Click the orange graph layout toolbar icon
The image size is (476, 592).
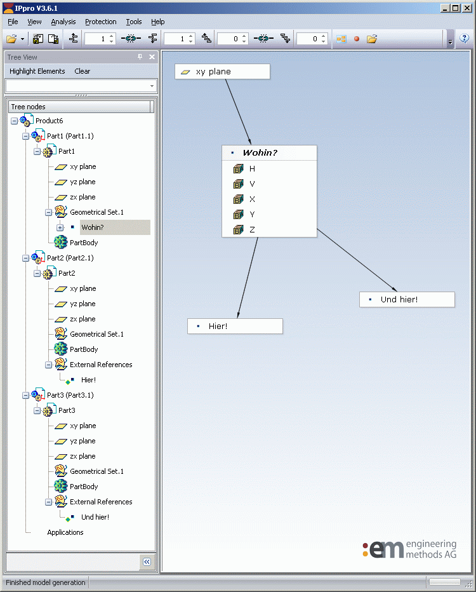341,39
